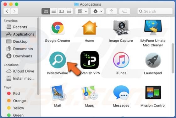
Task: Open Downloads in the sidebar
Action: point(19,56)
